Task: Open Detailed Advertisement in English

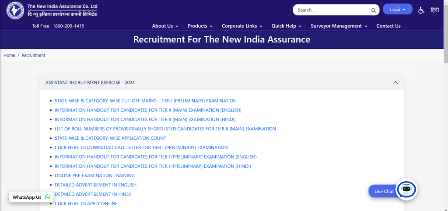Action: (x=96, y=185)
